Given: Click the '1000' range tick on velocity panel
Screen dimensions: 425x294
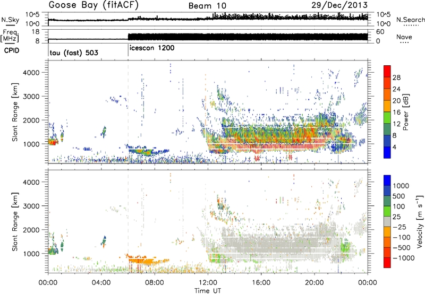Looking at the screenshot, I should point(31,254).
